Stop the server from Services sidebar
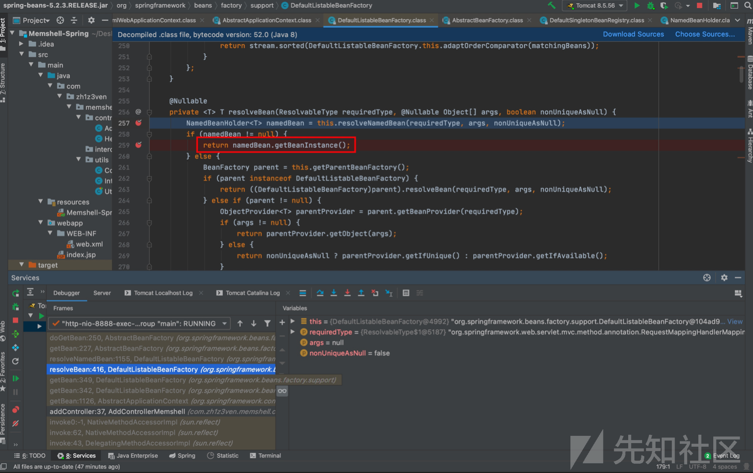 (x=15, y=320)
